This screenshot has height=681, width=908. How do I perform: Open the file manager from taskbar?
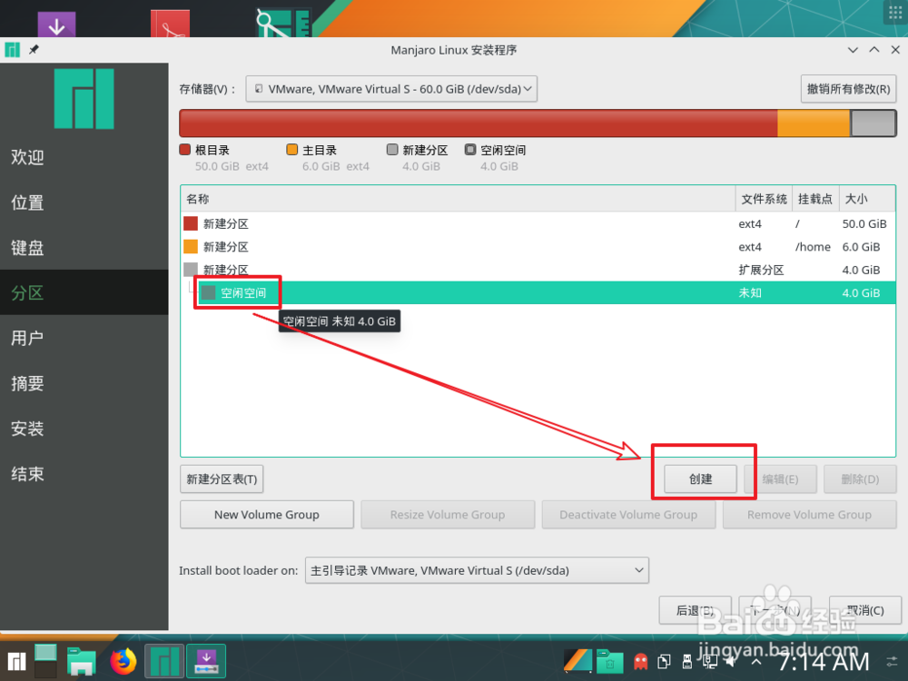point(81,661)
